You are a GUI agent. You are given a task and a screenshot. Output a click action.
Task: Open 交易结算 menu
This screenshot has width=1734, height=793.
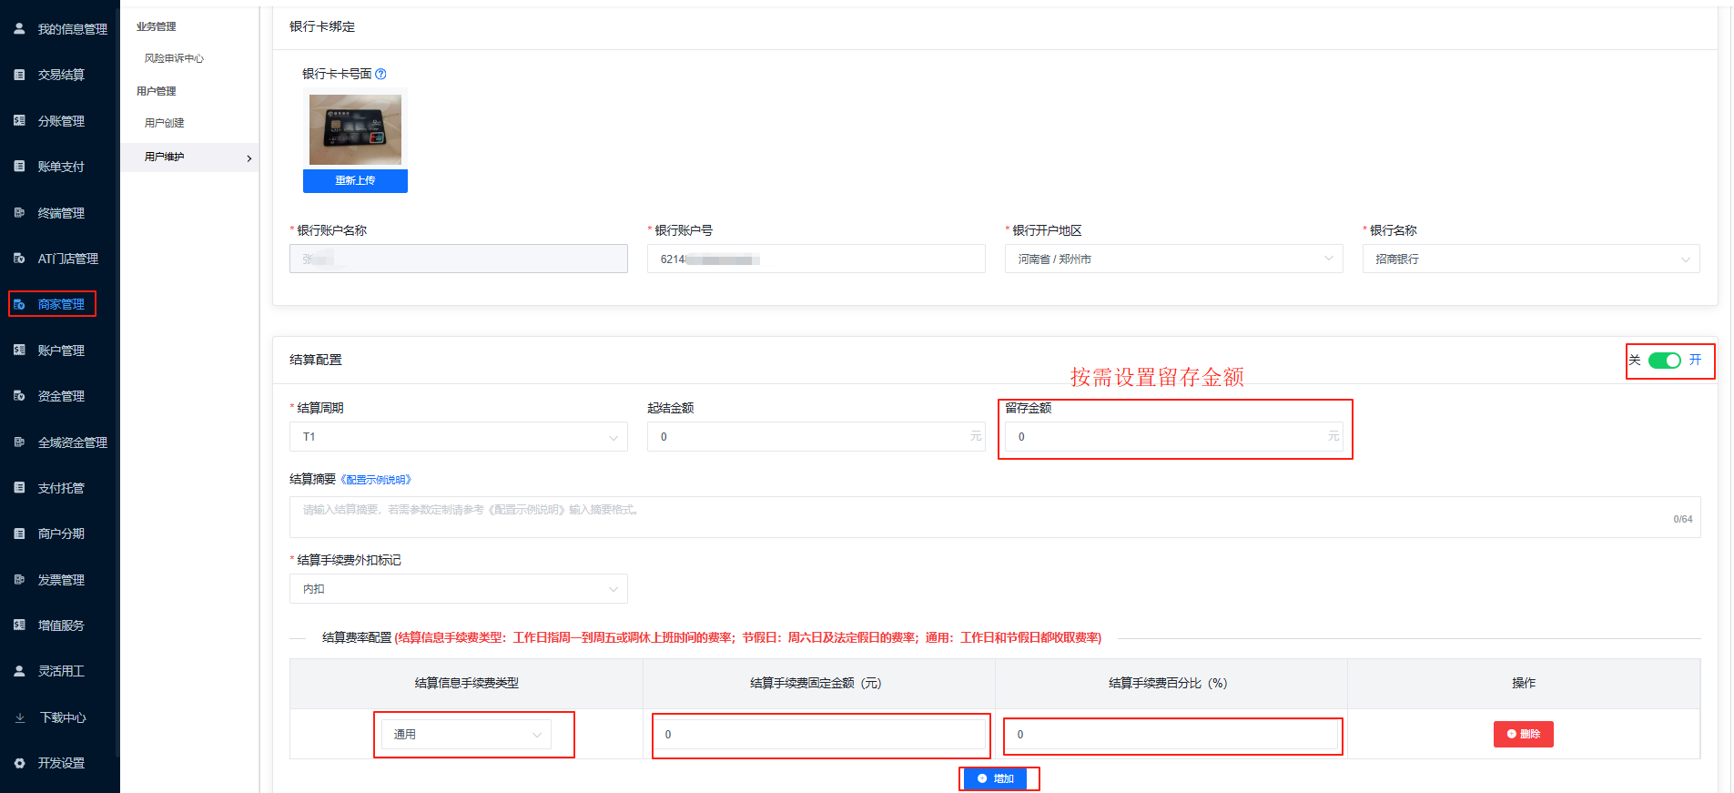(x=60, y=75)
